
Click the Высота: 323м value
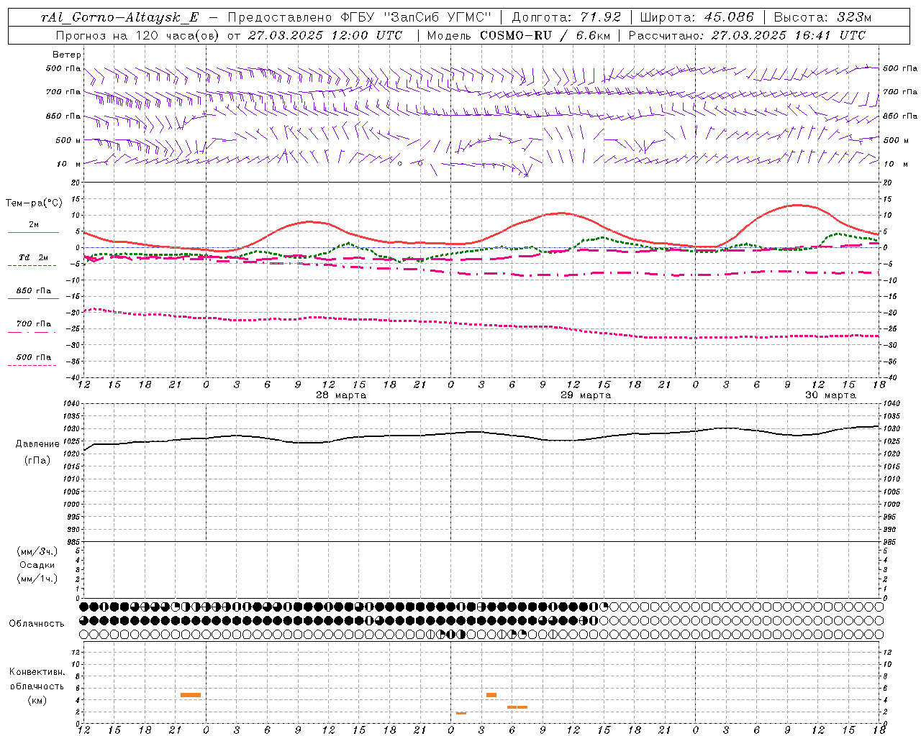click(x=822, y=18)
